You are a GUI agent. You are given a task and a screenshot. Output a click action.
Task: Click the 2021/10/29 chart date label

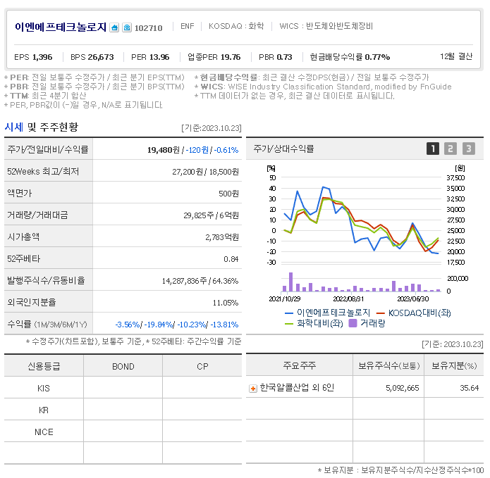(285, 299)
